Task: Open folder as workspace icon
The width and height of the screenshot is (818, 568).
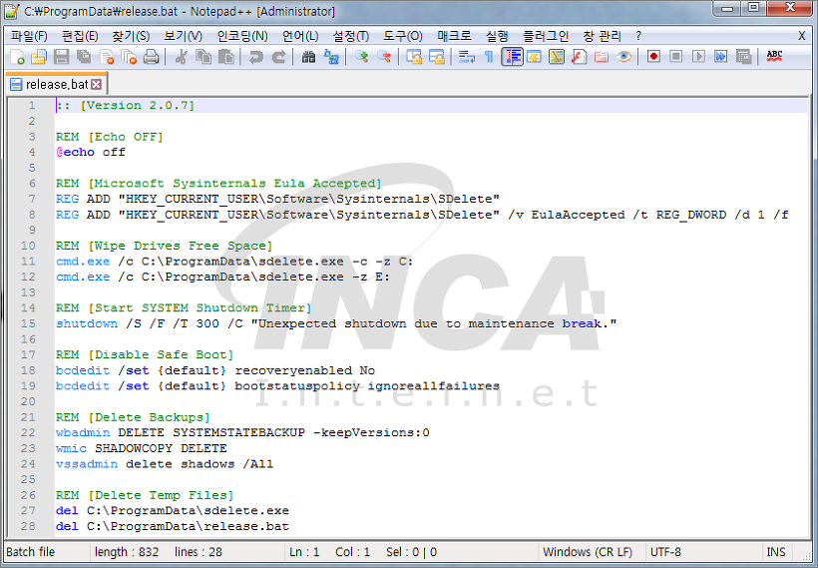Action: pos(602,56)
